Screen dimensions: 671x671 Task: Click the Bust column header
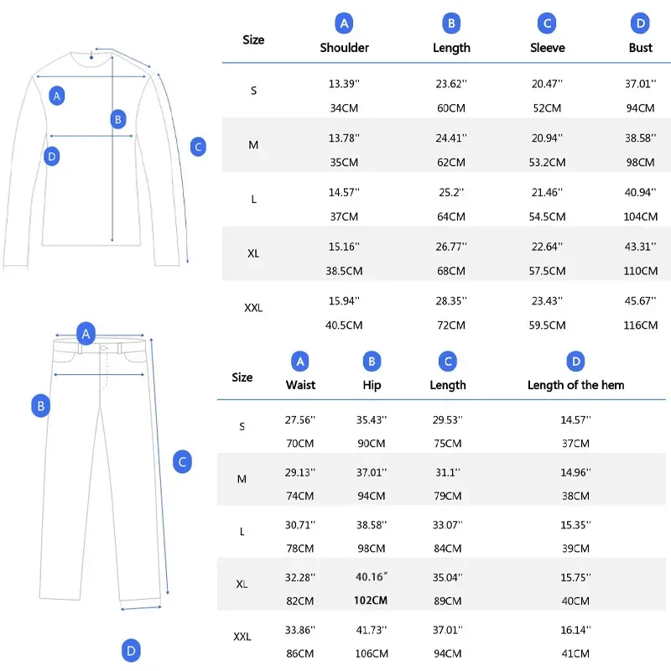pyautogui.click(x=640, y=48)
